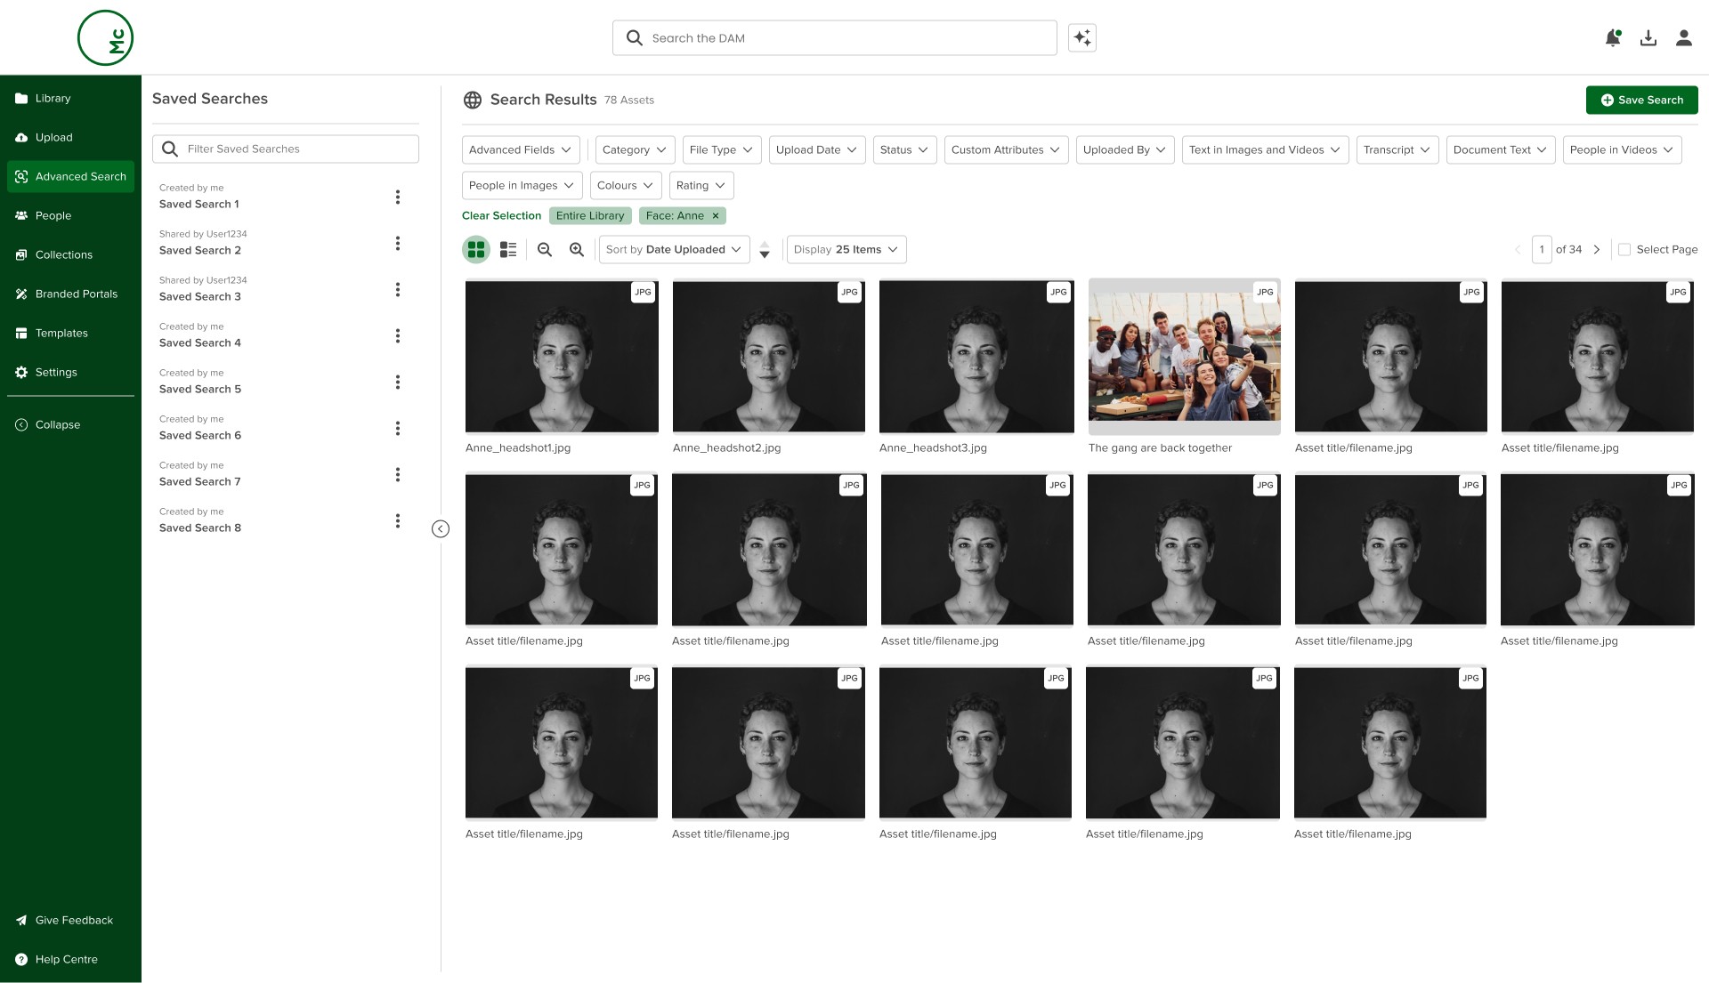This screenshot has height=983, width=1709.
Task: Go to Collections in sidebar
Action: pyautogui.click(x=63, y=254)
